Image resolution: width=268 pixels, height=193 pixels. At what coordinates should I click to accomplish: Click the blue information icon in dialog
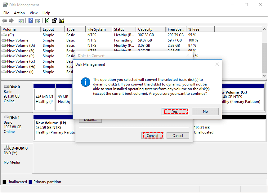coord(86,82)
